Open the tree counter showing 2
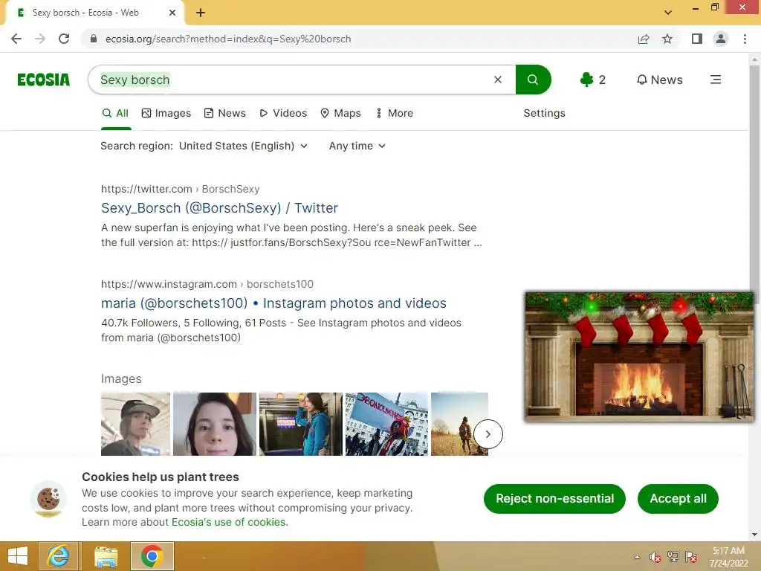 coord(592,80)
